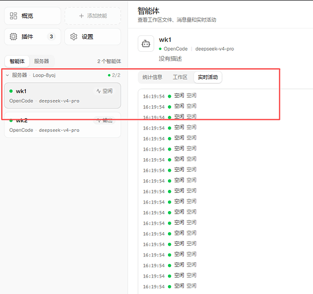Select the wk2 agent card
Screen dimensions: 313x294
[62, 125]
